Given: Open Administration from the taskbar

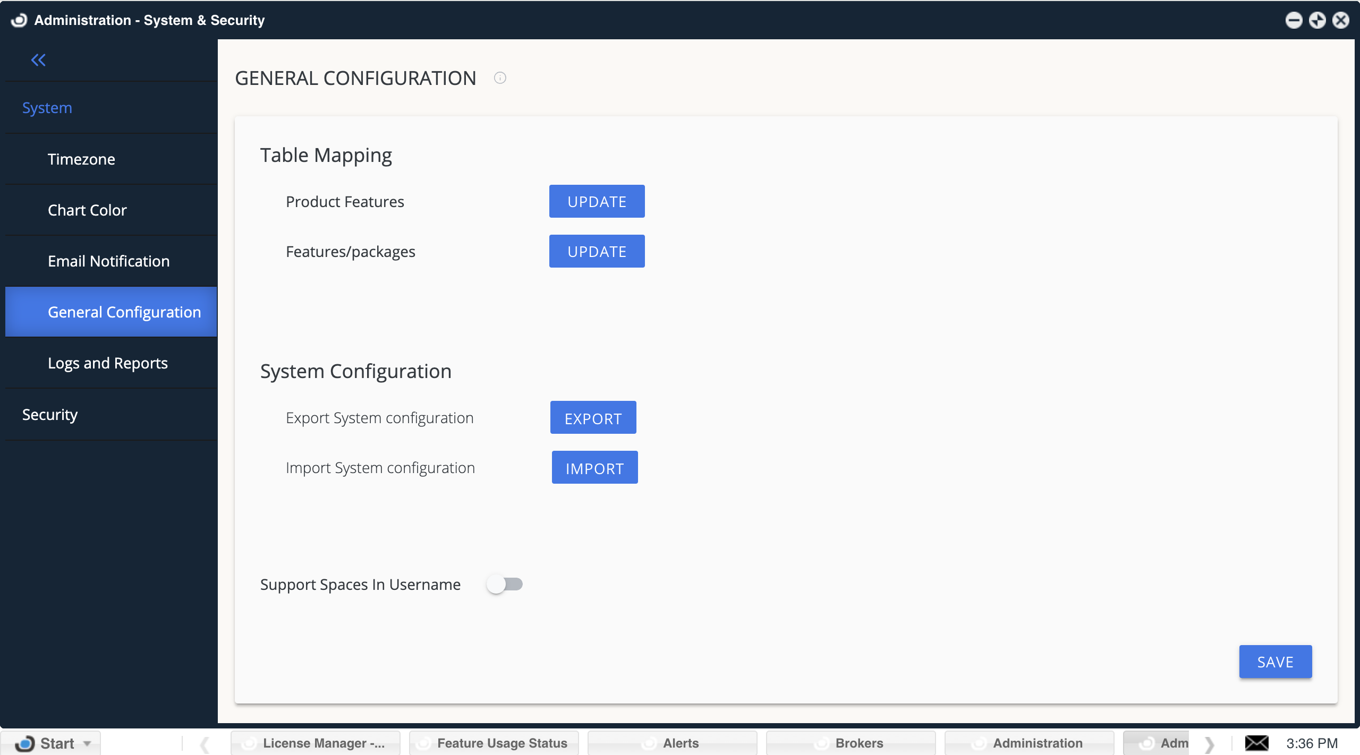Looking at the screenshot, I should tap(1029, 742).
